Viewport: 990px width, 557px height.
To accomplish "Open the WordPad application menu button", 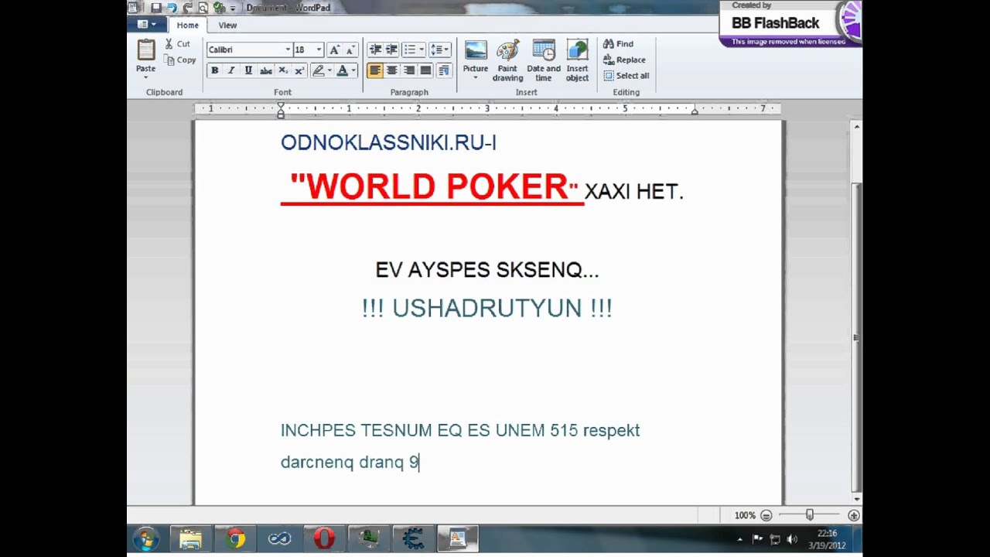I will 145,25.
